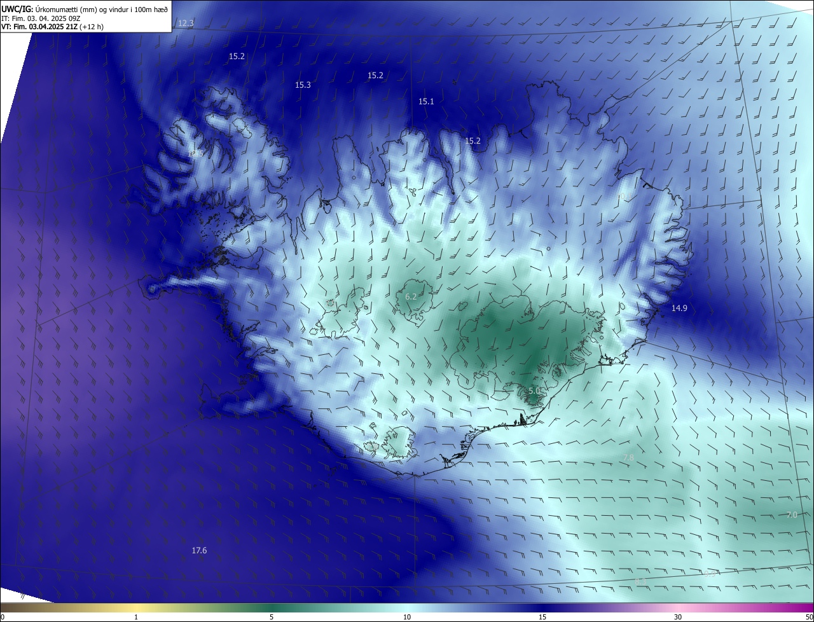Click the 12.3 value label on the map
The height and width of the screenshot is (622, 814).
(186, 23)
